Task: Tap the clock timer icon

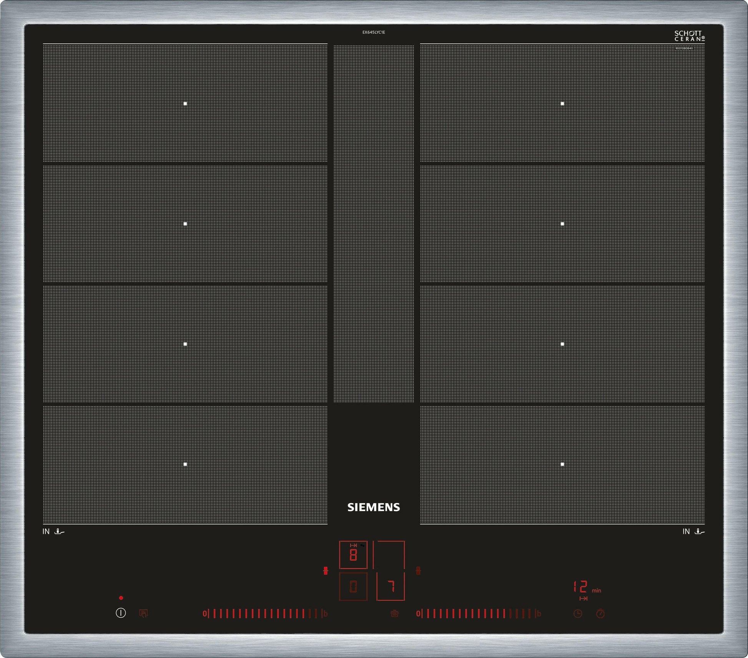Action: [x=578, y=614]
